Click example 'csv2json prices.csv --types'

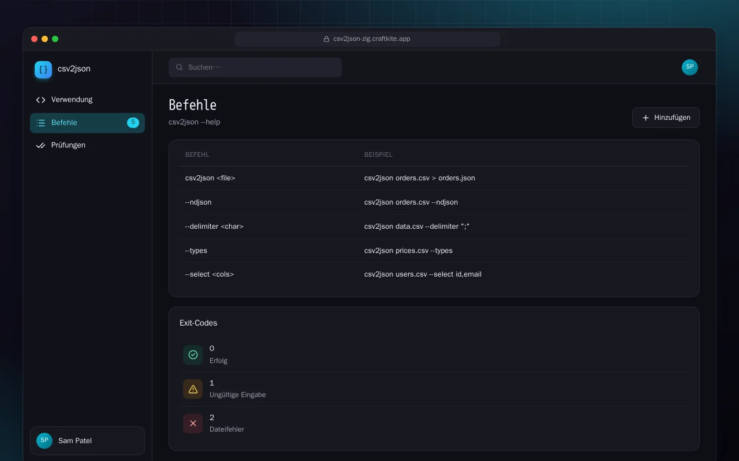pos(408,251)
